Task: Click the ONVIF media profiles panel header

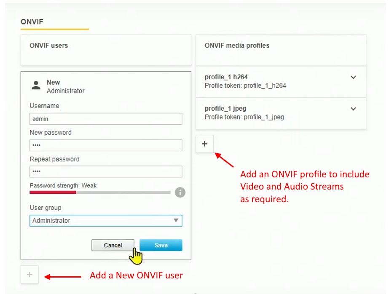Action: [236, 45]
